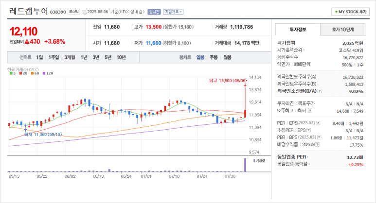Image resolution: width=376 pixels, height=203 pixels.
Task: Click the small arrow after 시가총액순위
Action: 304,50
